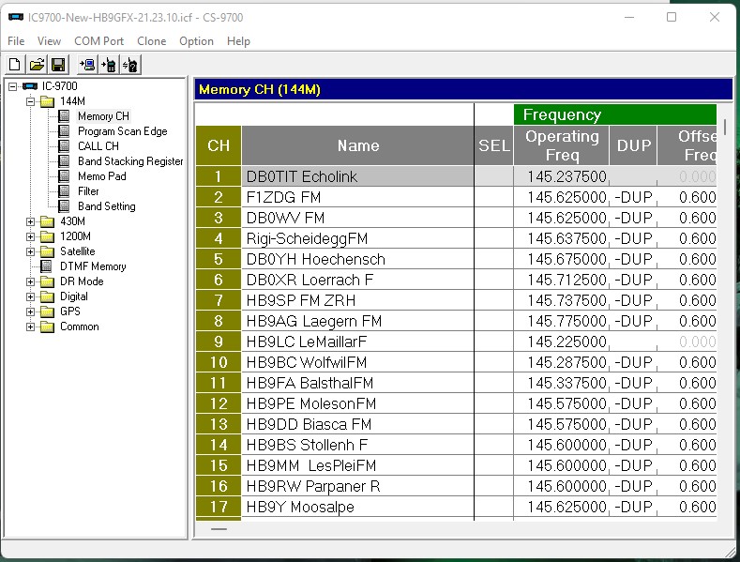Image resolution: width=740 pixels, height=562 pixels.
Task: Select Memory CH in the tree
Action: pos(103,116)
